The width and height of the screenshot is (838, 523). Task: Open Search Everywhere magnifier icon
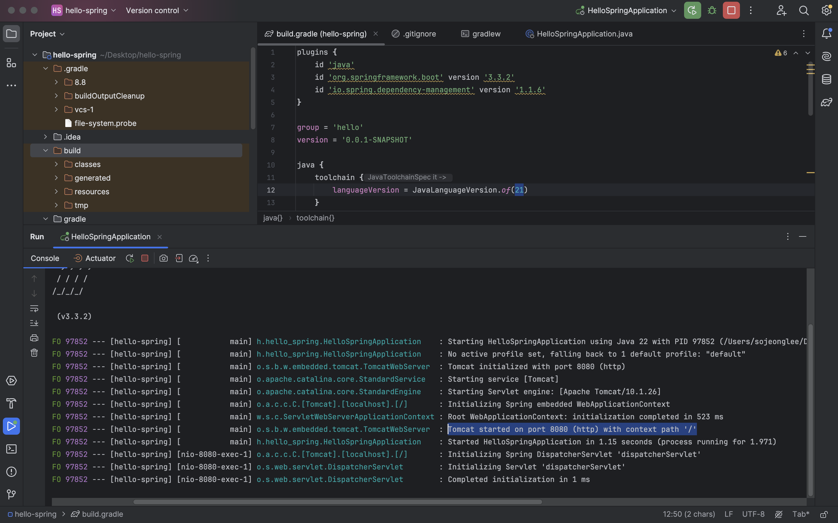point(804,10)
